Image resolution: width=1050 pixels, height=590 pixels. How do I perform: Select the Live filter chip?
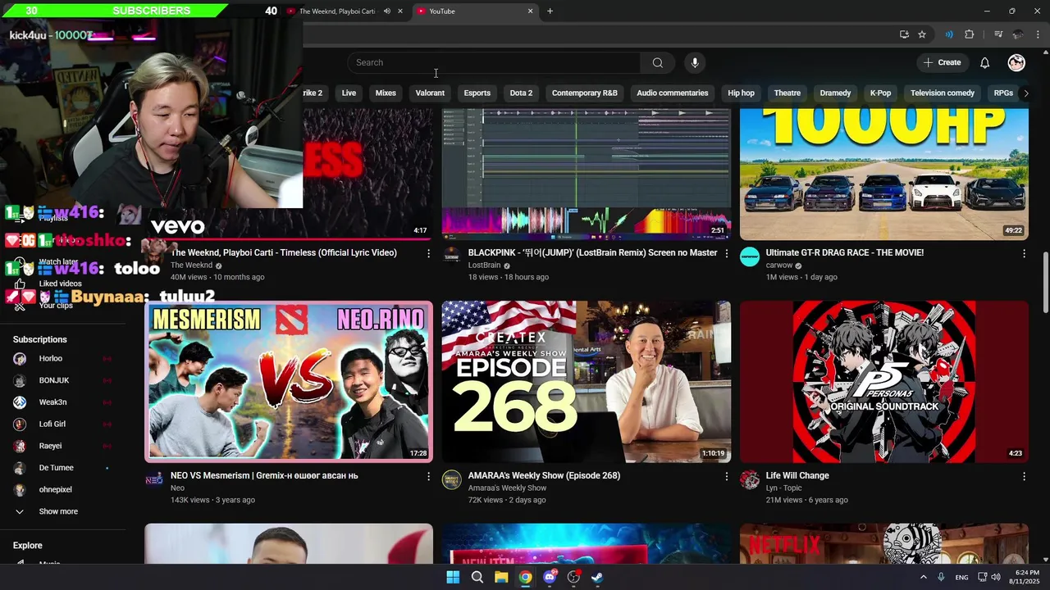pos(349,93)
